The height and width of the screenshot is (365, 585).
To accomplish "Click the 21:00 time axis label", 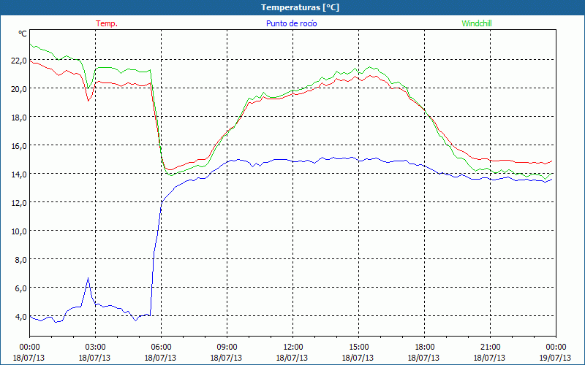I will click(490, 347).
